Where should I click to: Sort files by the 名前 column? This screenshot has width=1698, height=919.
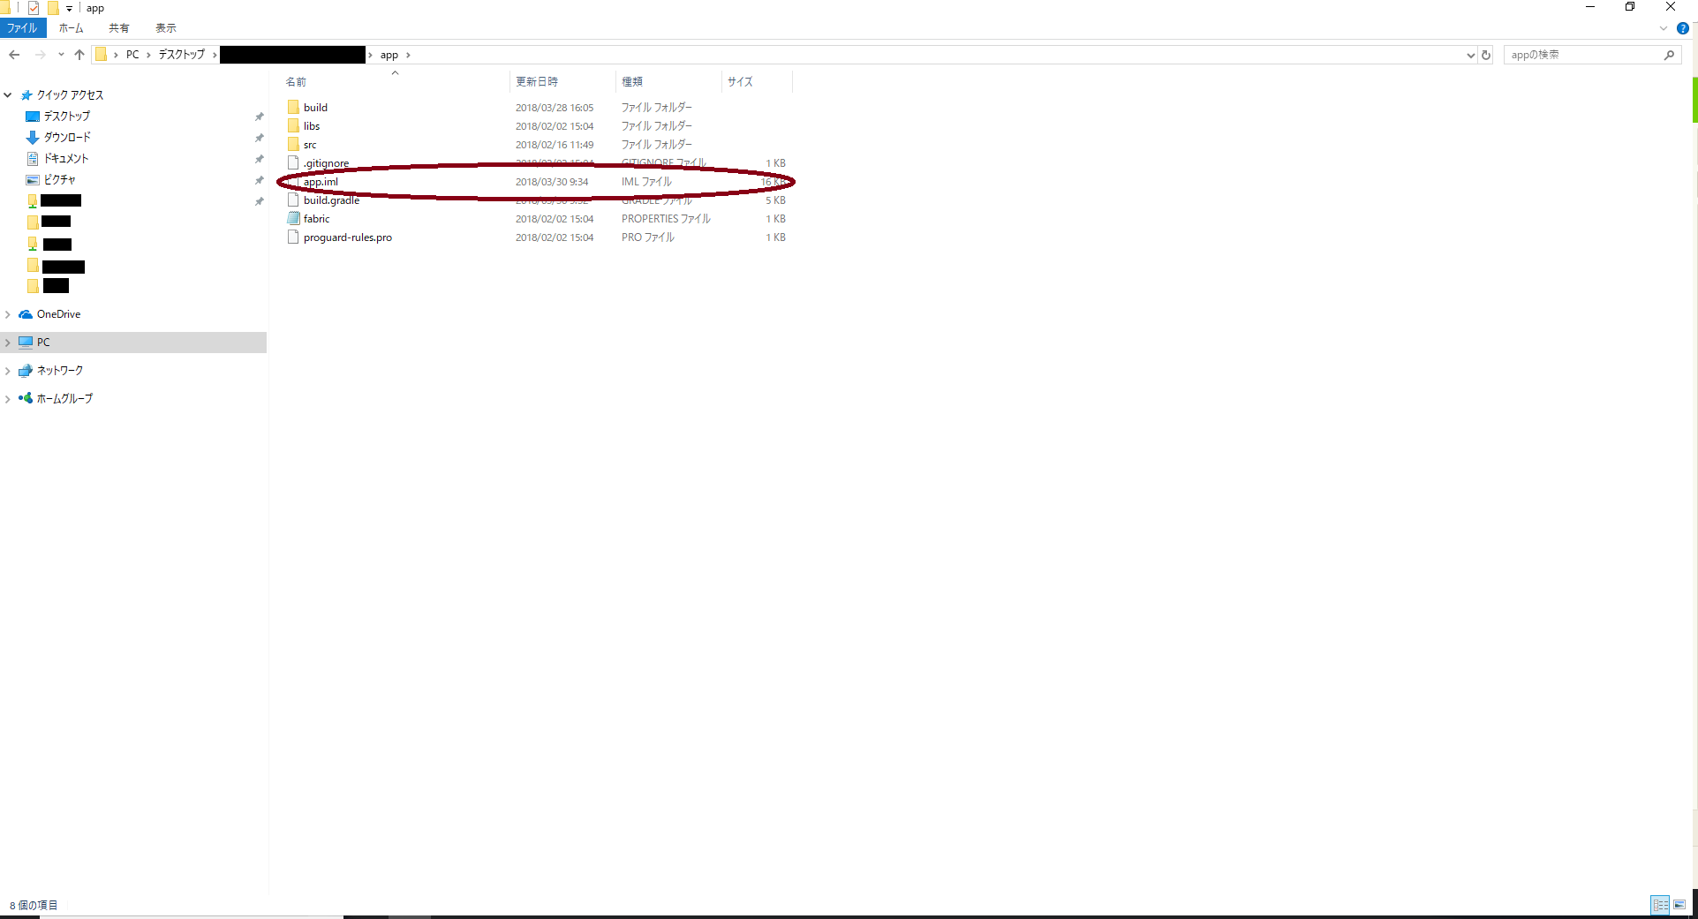[395, 81]
